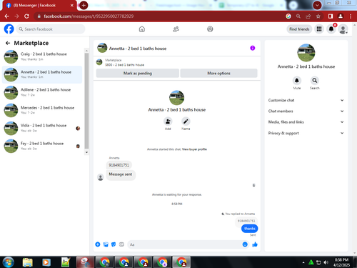Switch to the Messenger Facebook tab
The image size is (357, 268).
[x=40, y=5]
